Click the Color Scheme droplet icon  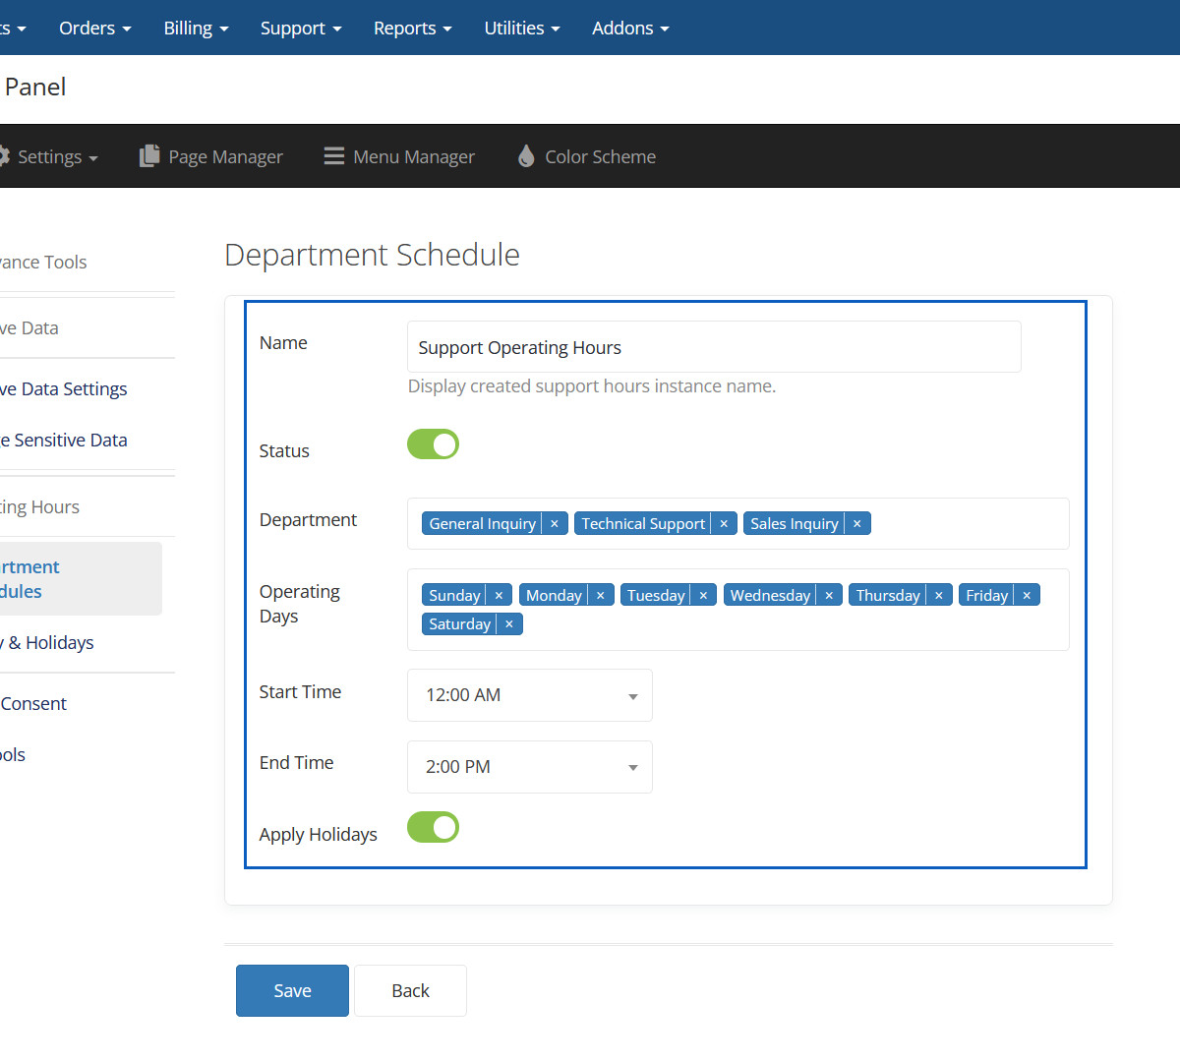tap(526, 156)
